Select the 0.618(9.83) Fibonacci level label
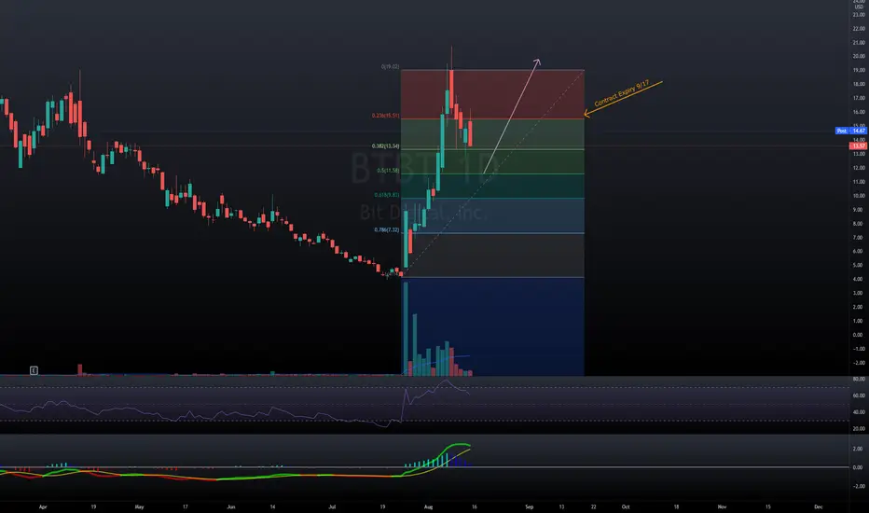The width and height of the screenshot is (869, 513). click(x=387, y=195)
